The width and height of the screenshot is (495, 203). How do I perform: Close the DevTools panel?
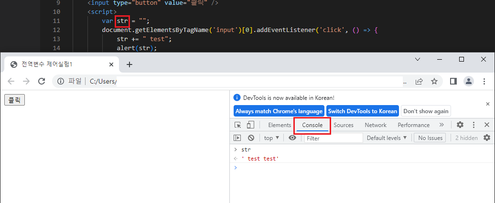[x=487, y=125]
